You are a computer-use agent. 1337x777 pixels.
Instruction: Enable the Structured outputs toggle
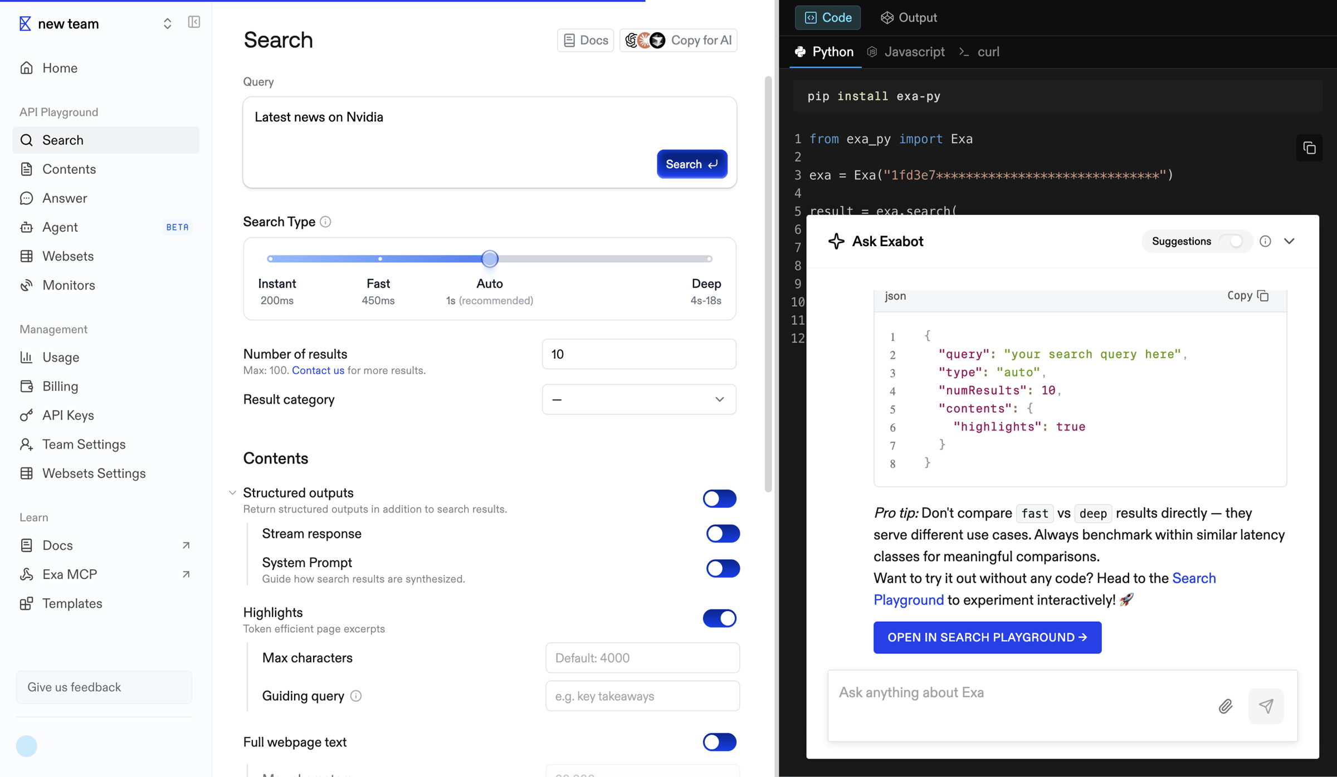point(719,499)
